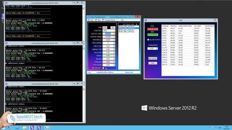This screenshot has width=232, height=130.
Task: Select BUSD_ADA_LONG in the settings list
Action: [129, 26]
